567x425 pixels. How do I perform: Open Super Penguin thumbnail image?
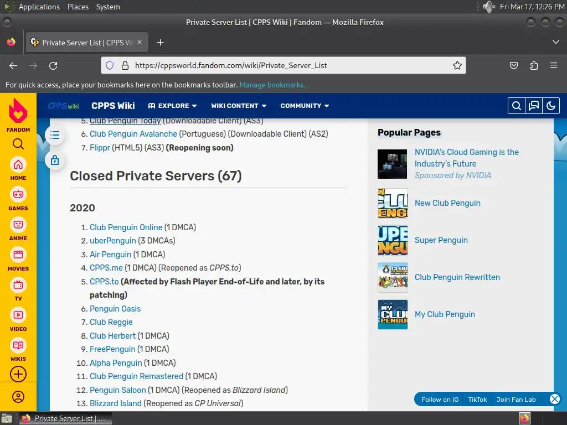(393, 240)
